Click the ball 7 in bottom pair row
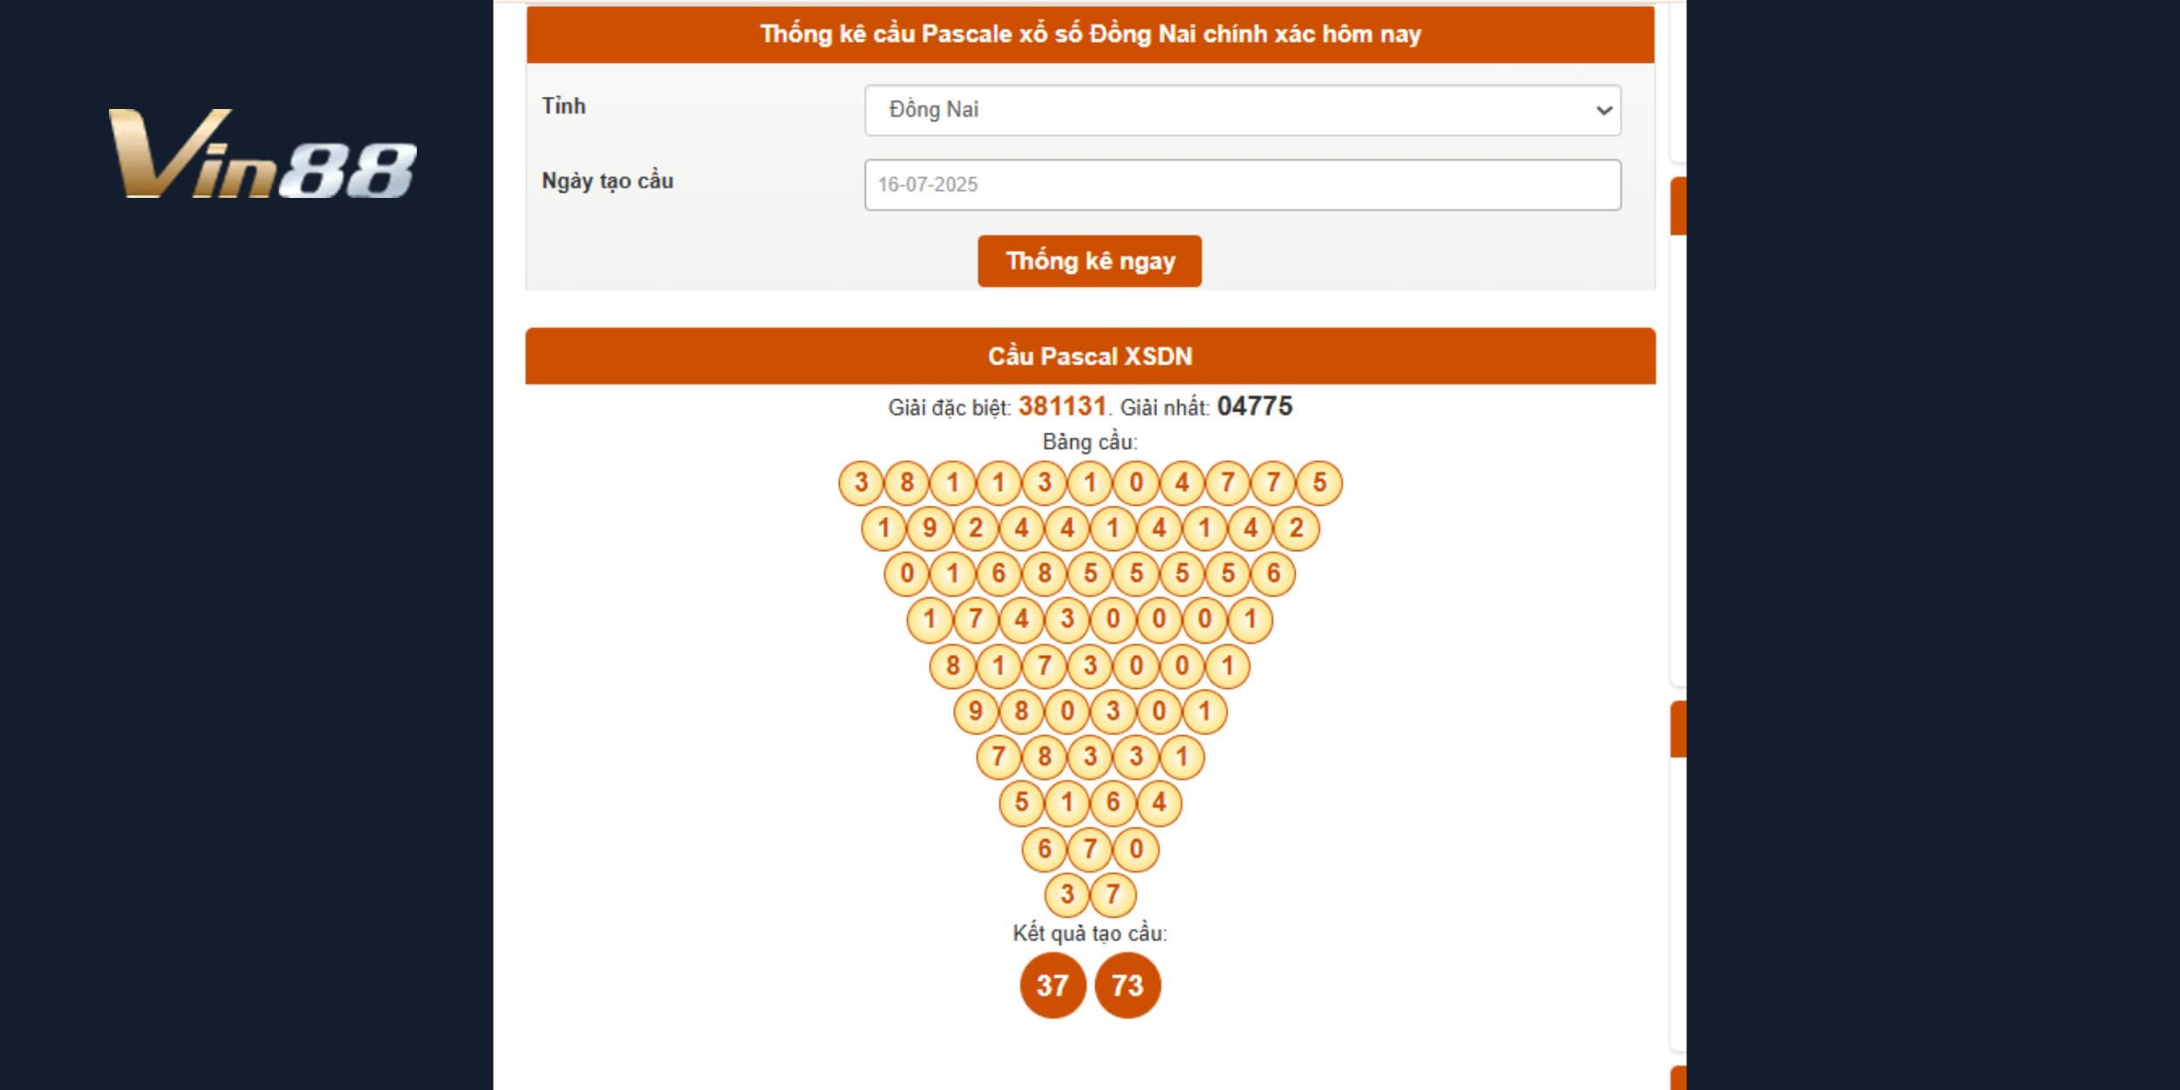The height and width of the screenshot is (1090, 2180). (x=1113, y=894)
